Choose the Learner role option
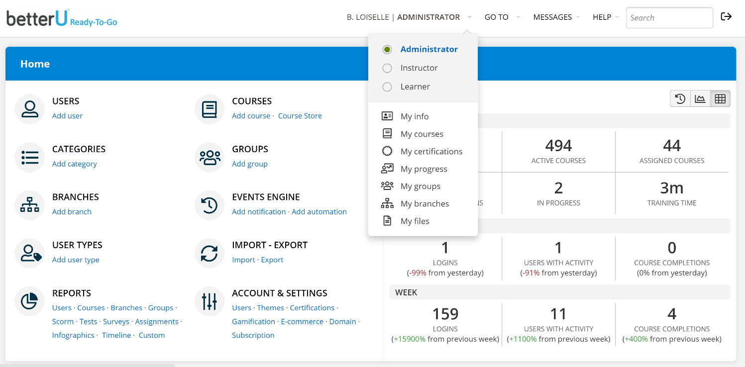This screenshot has width=745, height=367. (387, 87)
